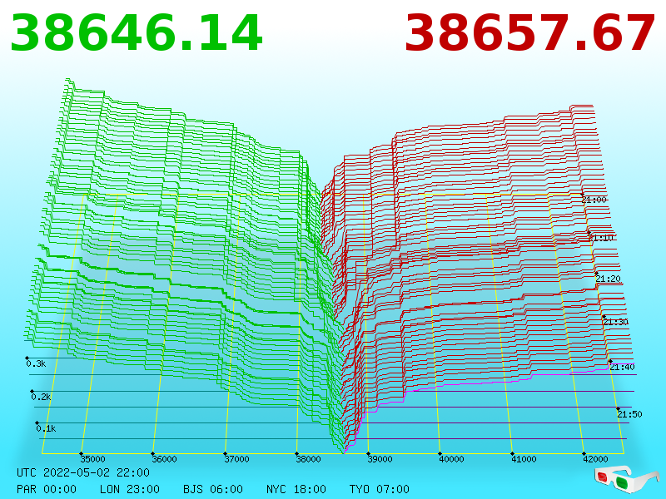Click the BJS 06:00 clock text
The height and width of the screenshot is (499, 666).
213,489
